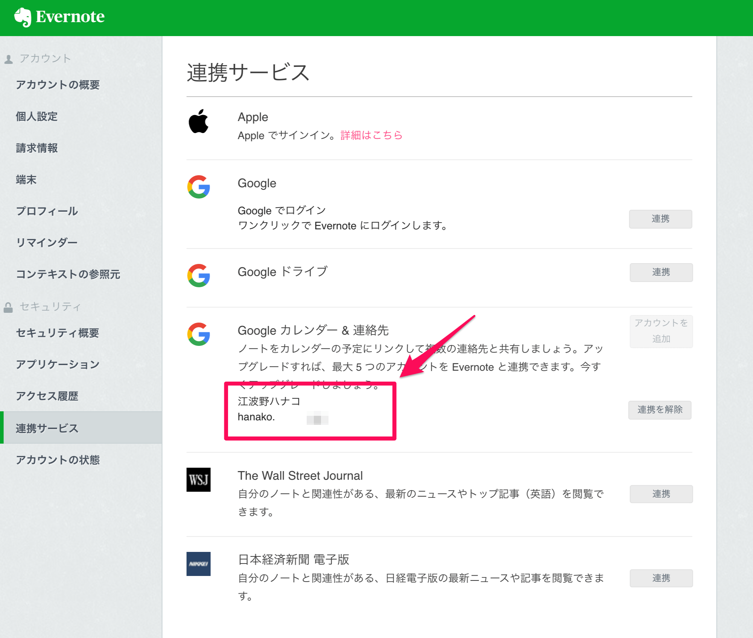Select アクセス履歴 in security section
Screen dimensions: 753x638
coord(47,396)
